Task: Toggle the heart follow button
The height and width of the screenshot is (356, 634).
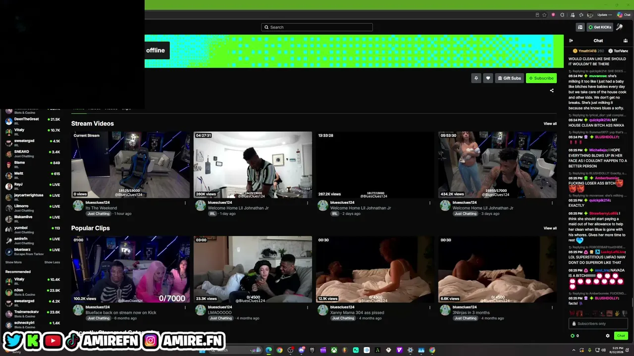Action: tap(488, 78)
